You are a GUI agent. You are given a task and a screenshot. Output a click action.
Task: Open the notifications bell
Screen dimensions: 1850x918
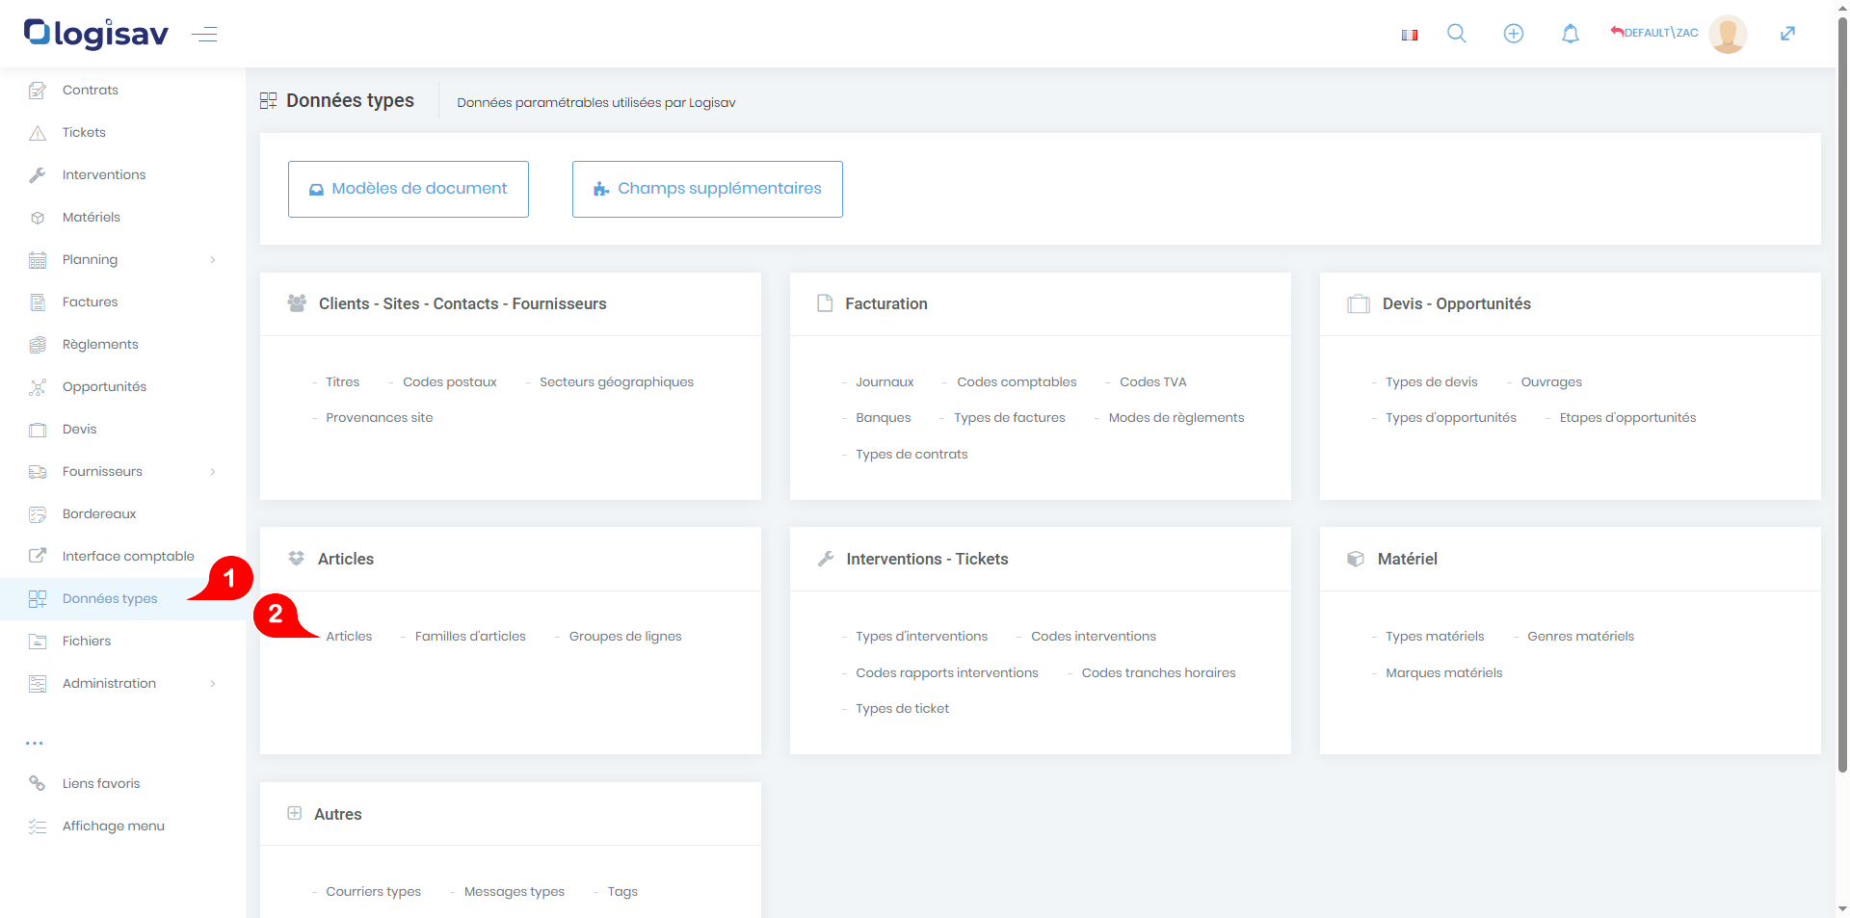click(1570, 34)
